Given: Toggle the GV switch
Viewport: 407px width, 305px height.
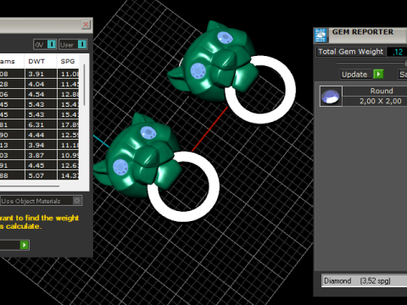Looking at the screenshot, I should click(x=52, y=44).
